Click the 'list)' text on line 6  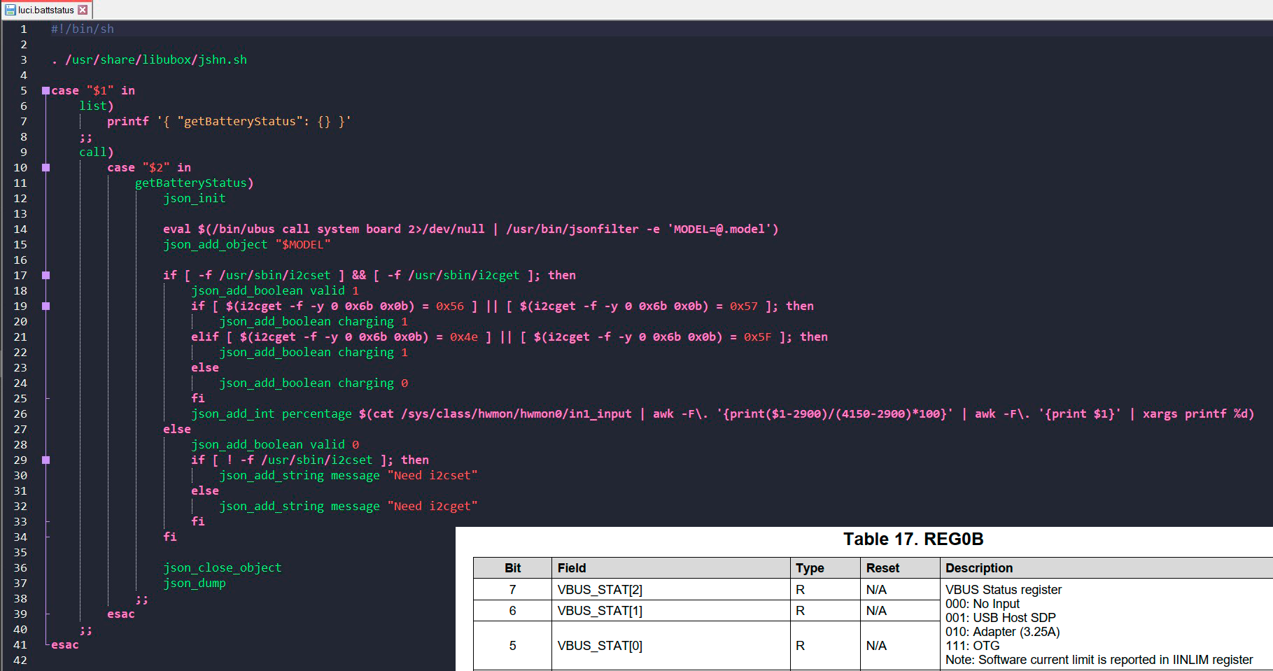[97, 106]
